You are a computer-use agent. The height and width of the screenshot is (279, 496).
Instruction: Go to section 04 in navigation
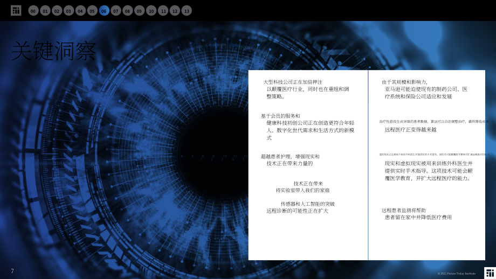(x=80, y=11)
